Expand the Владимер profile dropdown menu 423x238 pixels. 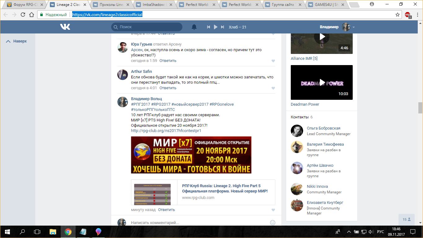click(x=354, y=27)
